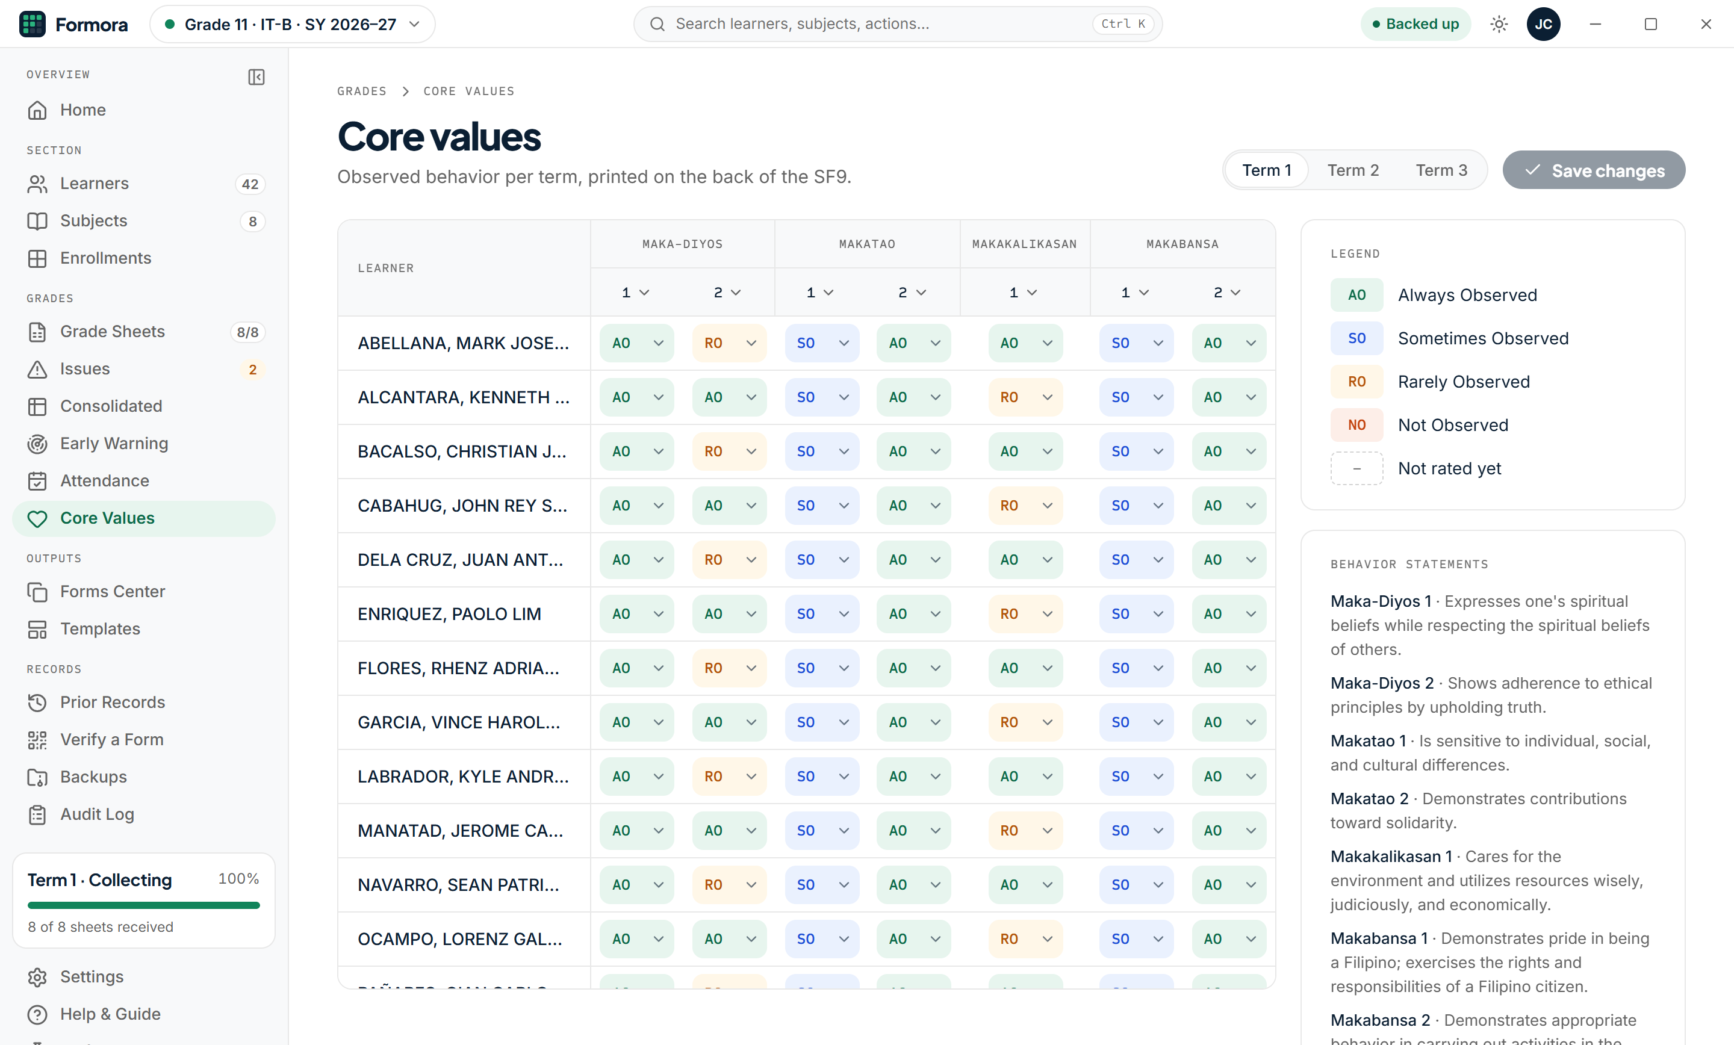Change ALCANTARA's Makakalikasan RO rating
The image size is (1734, 1045).
tap(1025, 397)
